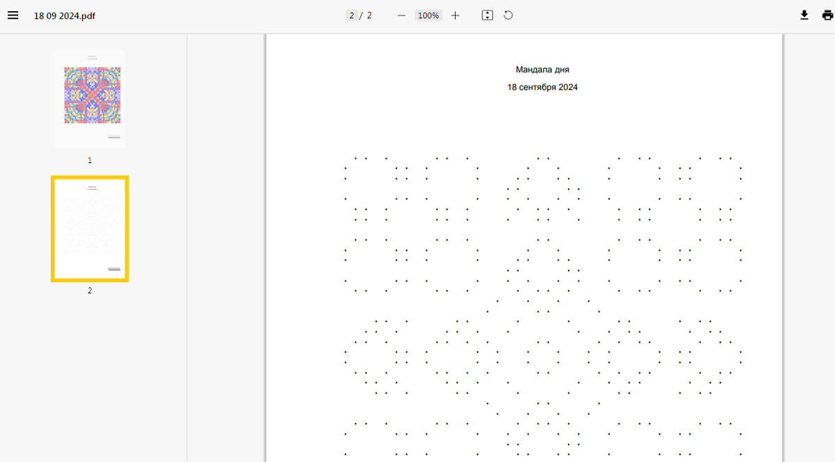Print the document
The height and width of the screenshot is (462, 835).
(x=827, y=15)
